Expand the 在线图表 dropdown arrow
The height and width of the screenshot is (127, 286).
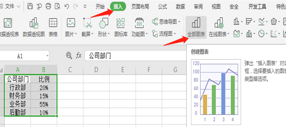(228, 34)
